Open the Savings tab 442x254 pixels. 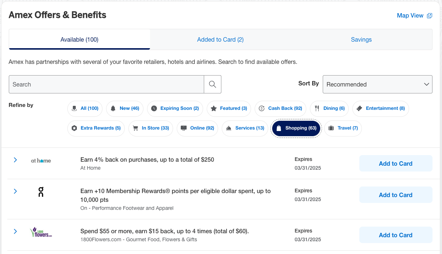pyautogui.click(x=361, y=39)
